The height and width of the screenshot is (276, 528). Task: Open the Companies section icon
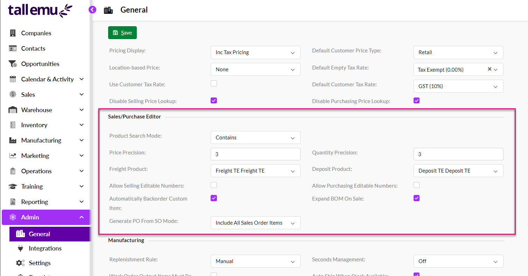click(13, 33)
